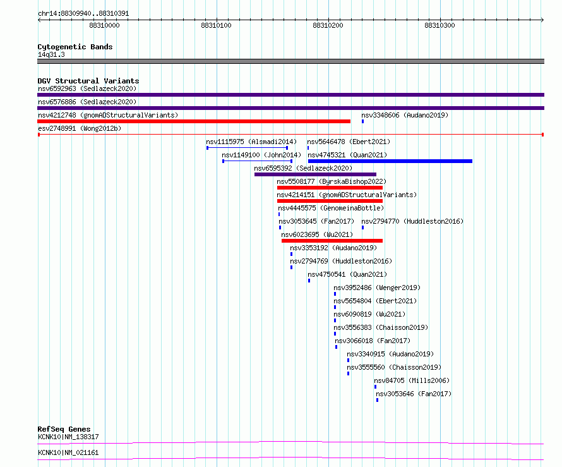This screenshot has width=562, height=467.
Task: Select nsv3555560 (Chaisson2019) variant label
Action: pyautogui.click(x=394, y=367)
